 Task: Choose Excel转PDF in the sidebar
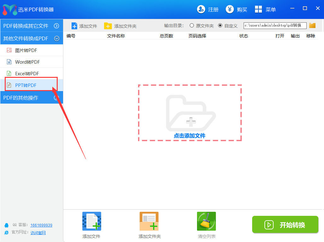(27, 74)
